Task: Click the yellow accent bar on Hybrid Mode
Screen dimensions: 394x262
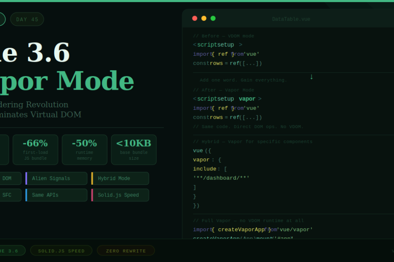Action: (92, 178)
